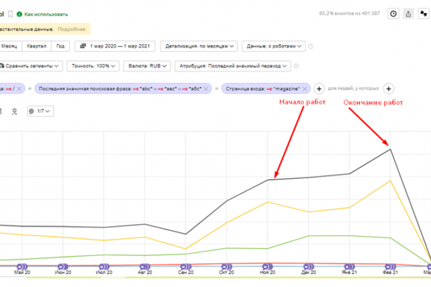Image resolution: width=431 pixels, height=287 pixels.
Task: Click the 'Подробнее' link in yellow notice
Action: tap(71, 29)
